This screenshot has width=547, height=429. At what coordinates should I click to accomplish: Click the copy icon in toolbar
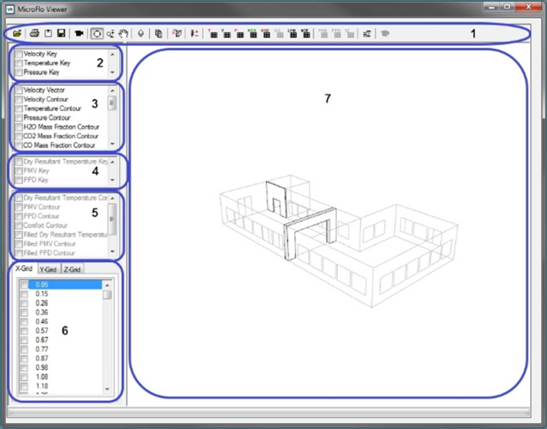[x=158, y=34]
